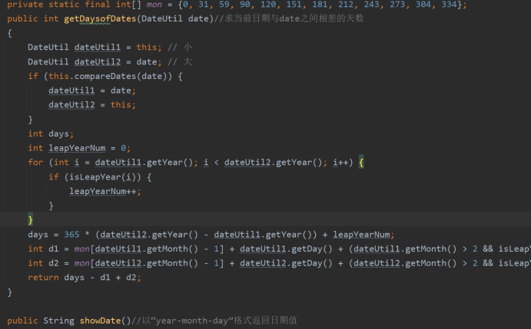
Task: Click the private keyword on the first line
Action: tap(25, 5)
